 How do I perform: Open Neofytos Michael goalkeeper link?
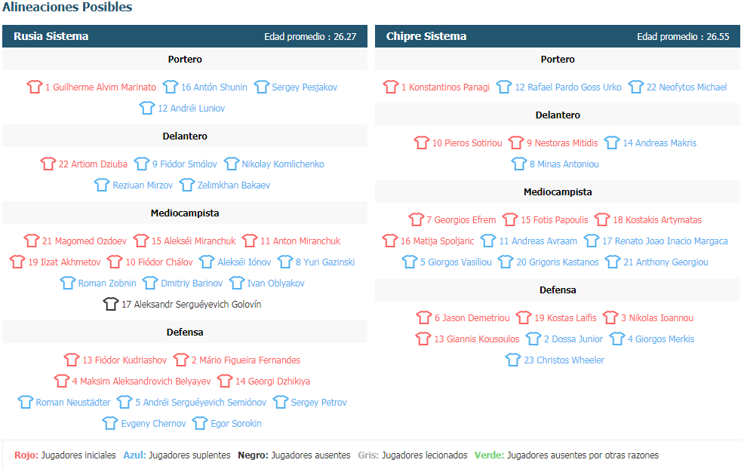686,87
